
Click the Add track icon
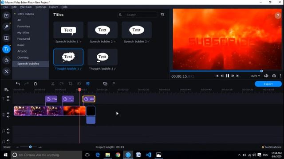click(x=7, y=90)
